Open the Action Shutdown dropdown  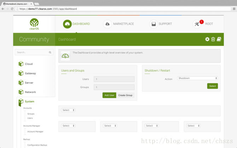(x=197, y=78)
